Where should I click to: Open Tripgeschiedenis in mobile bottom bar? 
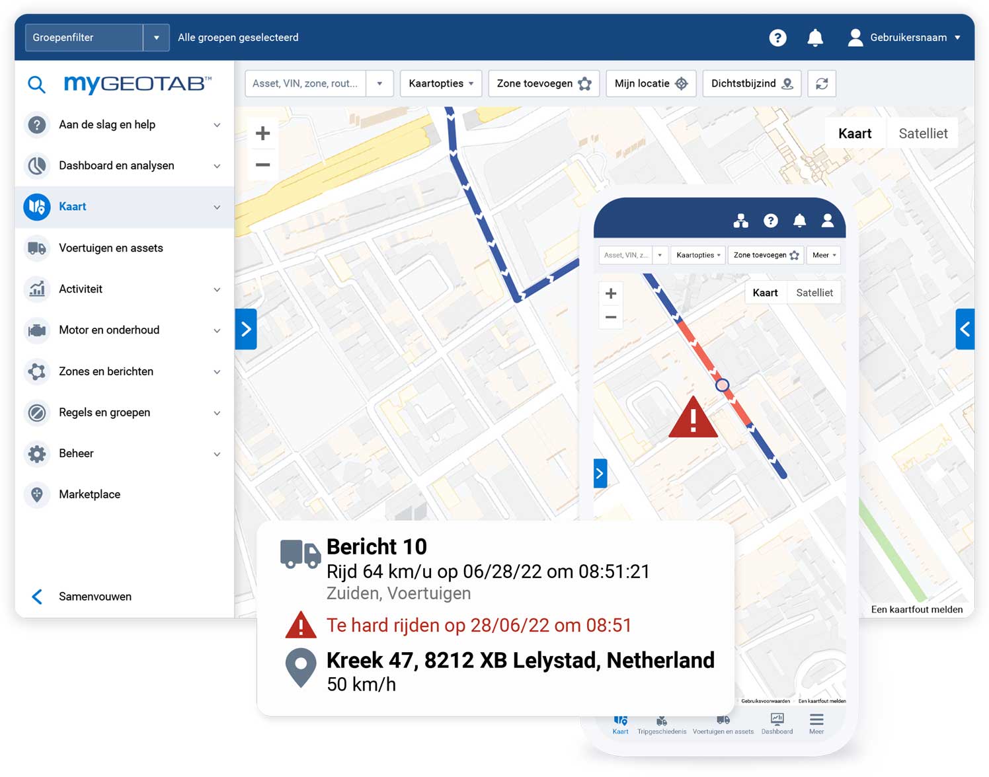(662, 725)
